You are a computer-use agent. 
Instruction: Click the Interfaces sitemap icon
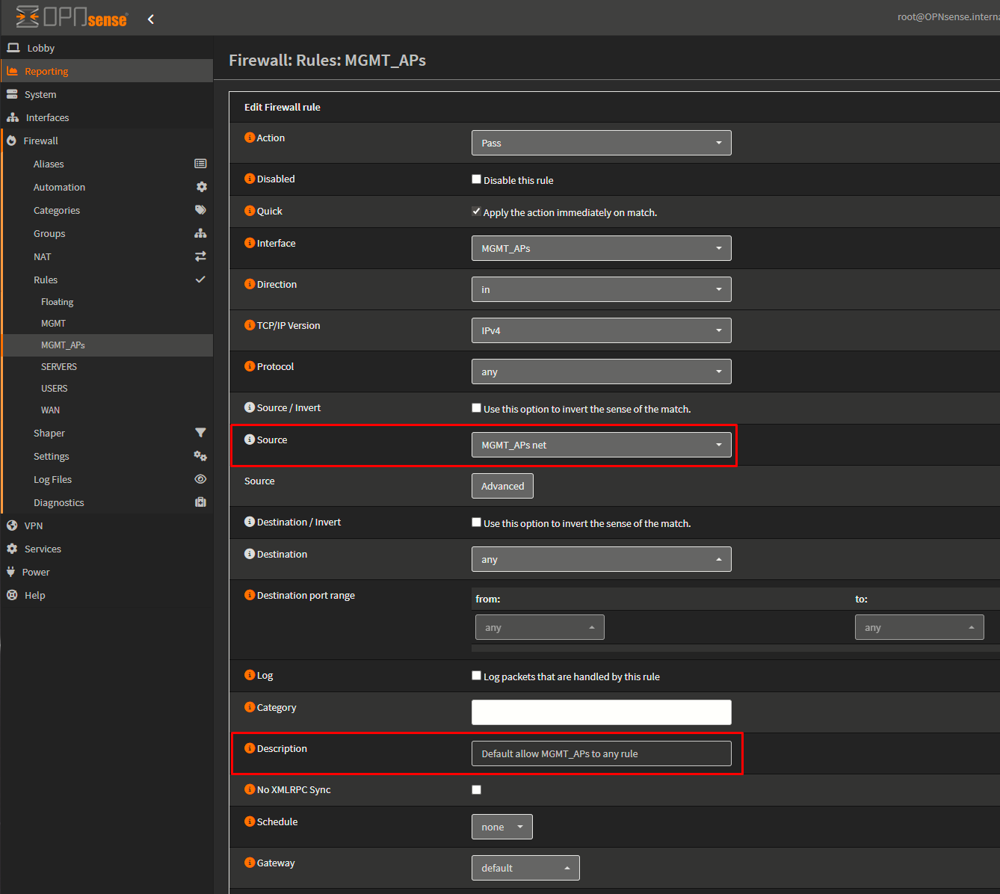coord(13,117)
